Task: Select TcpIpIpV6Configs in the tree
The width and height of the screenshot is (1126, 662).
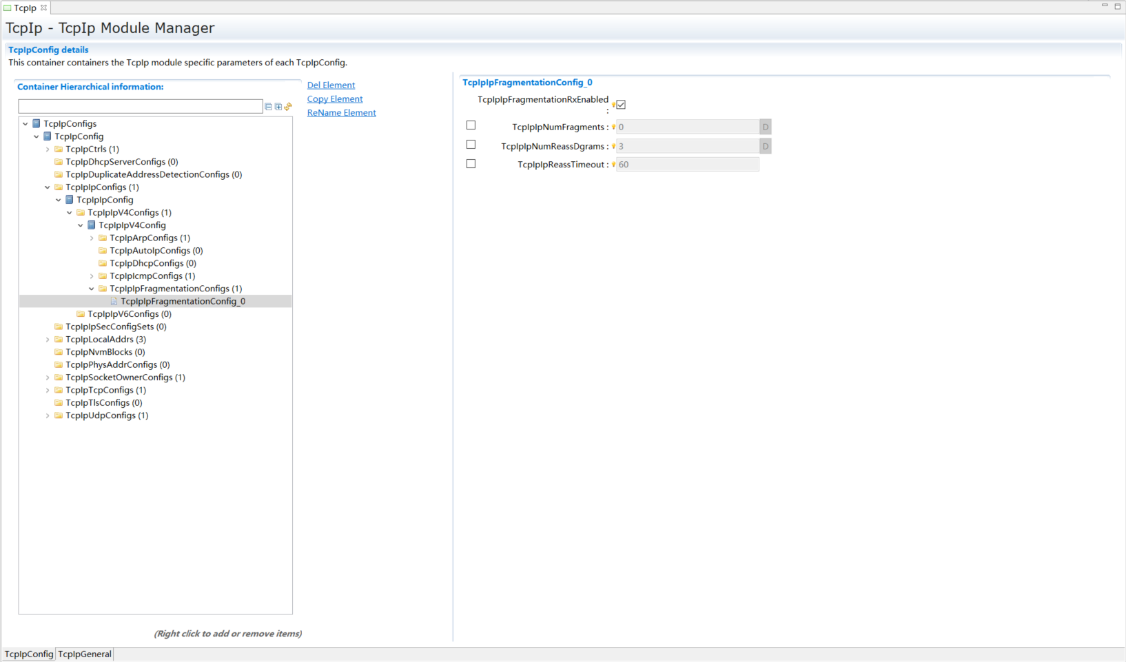Action: point(130,314)
